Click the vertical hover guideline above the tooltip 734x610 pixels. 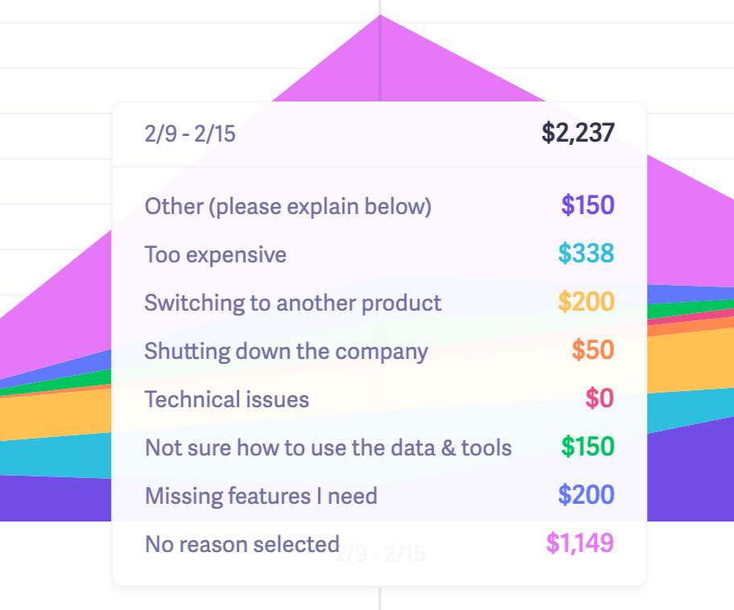pyautogui.click(x=379, y=48)
